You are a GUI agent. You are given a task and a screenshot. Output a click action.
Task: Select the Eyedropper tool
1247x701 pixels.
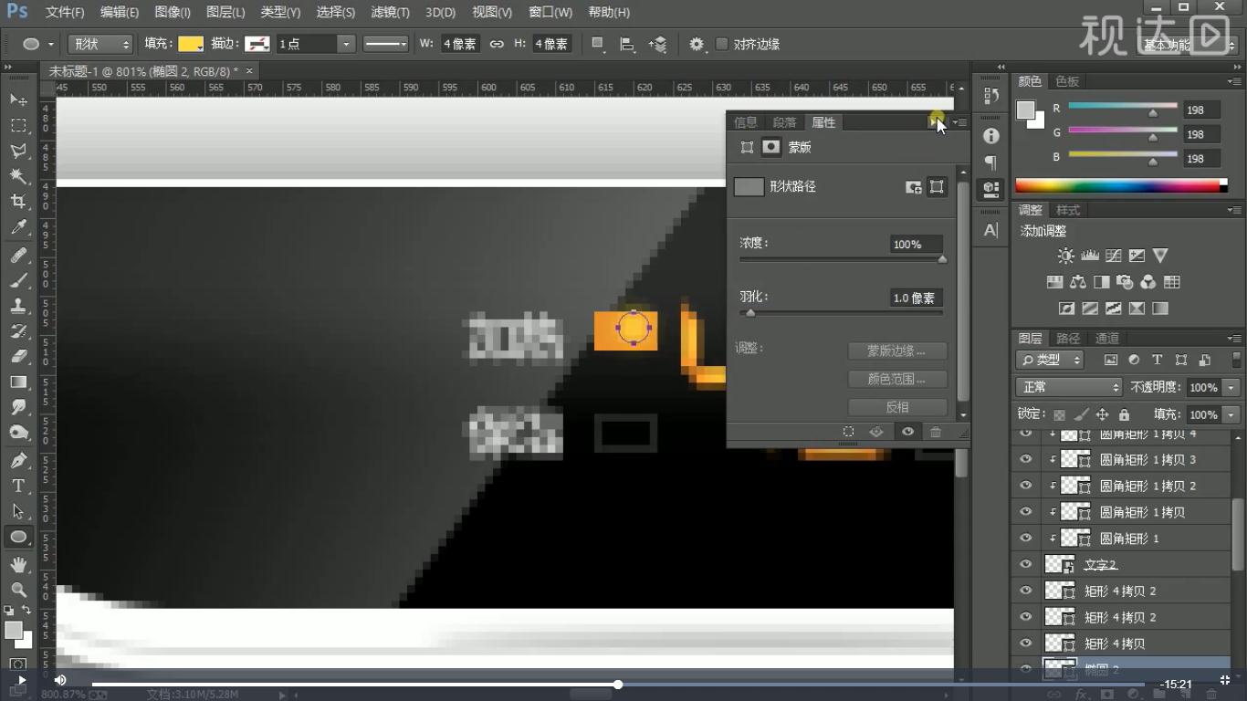coord(18,226)
